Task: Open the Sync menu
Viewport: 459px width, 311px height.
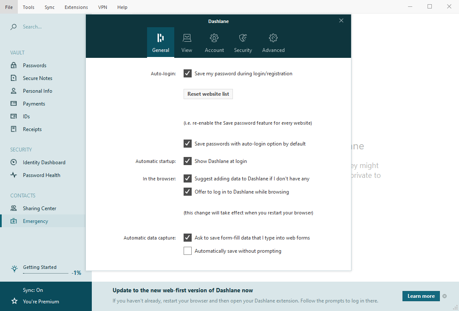Action: [x=49, y=7]
